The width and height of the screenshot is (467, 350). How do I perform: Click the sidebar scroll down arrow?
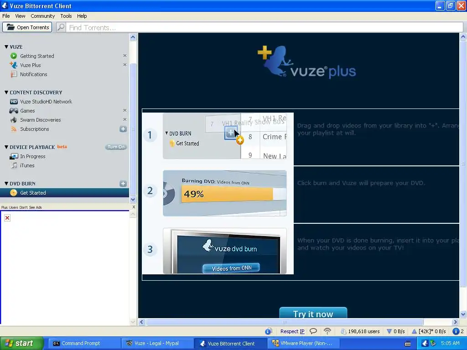click(133, 200)
